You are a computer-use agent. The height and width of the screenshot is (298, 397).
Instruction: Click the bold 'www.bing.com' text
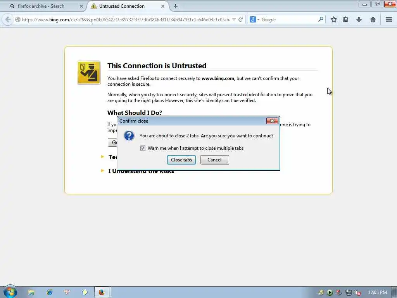coord(217,78)
